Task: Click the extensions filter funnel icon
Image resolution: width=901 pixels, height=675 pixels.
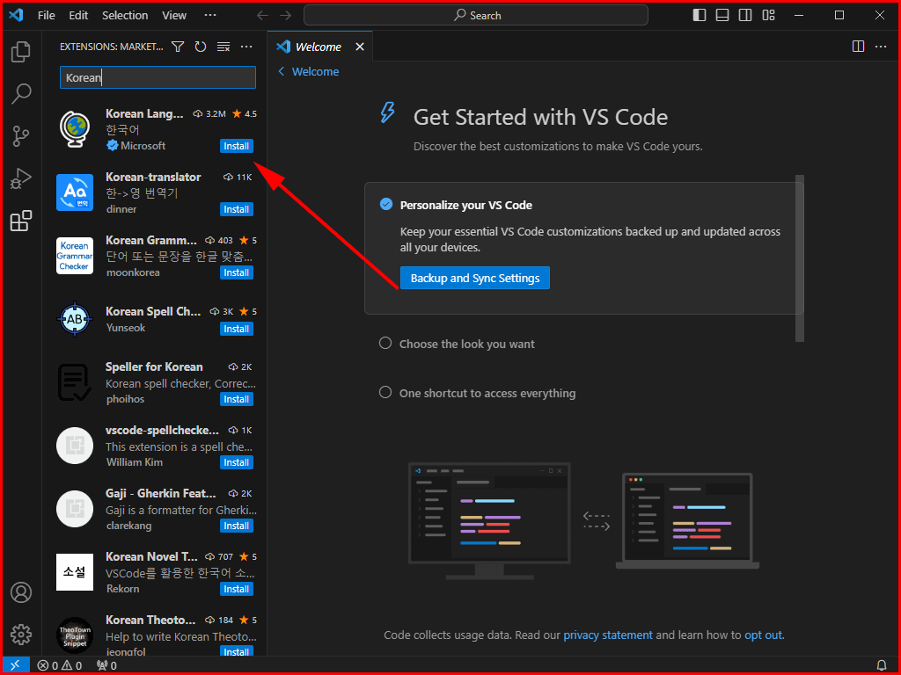Action: [178, 47]
